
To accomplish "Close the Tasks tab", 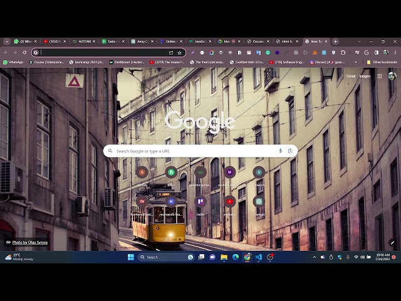I will (x=123, y=41).
